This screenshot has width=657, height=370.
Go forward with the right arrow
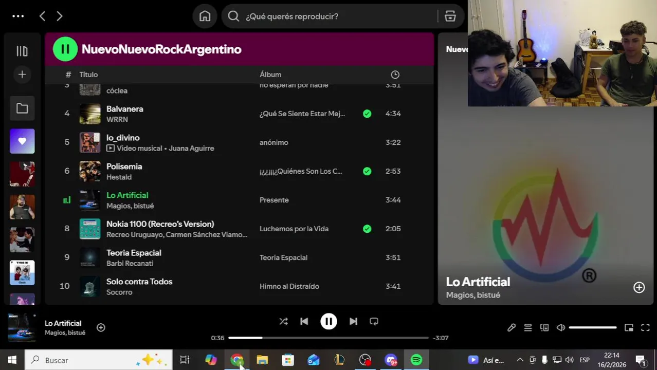(60, 16)
